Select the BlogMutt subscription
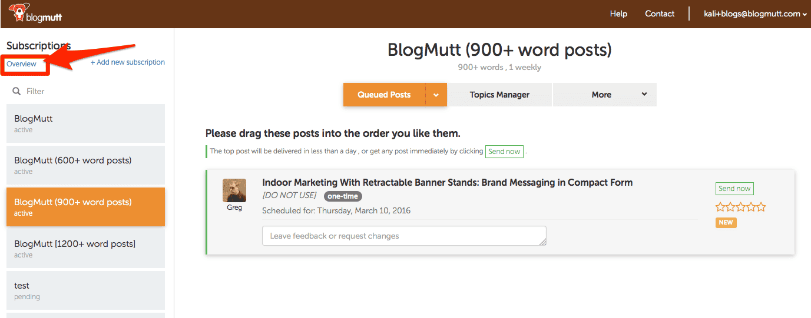 [86, 123]
